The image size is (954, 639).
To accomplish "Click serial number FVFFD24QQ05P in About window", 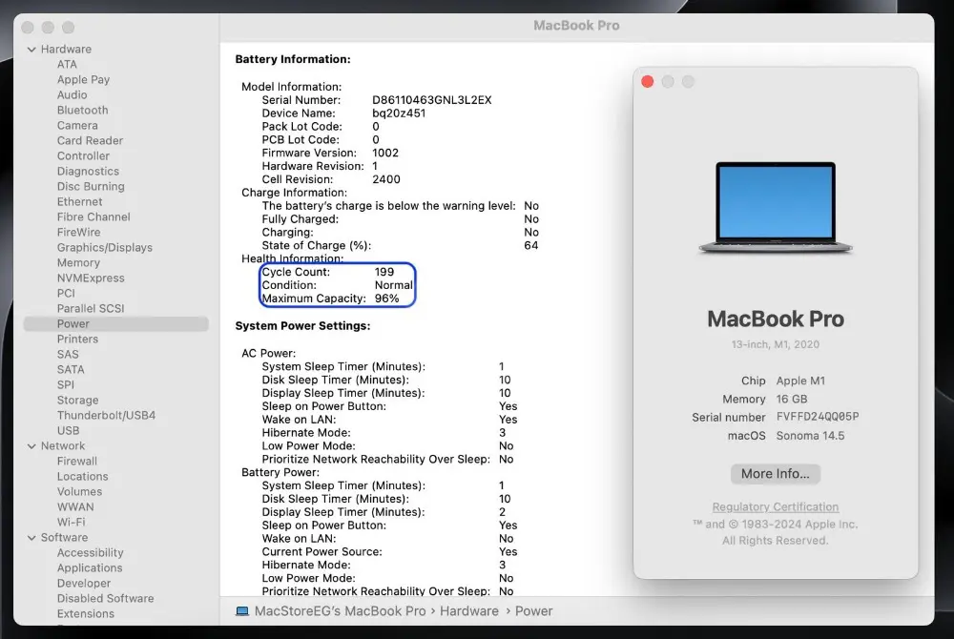I will pyautogui.click(x=818, y=417).
